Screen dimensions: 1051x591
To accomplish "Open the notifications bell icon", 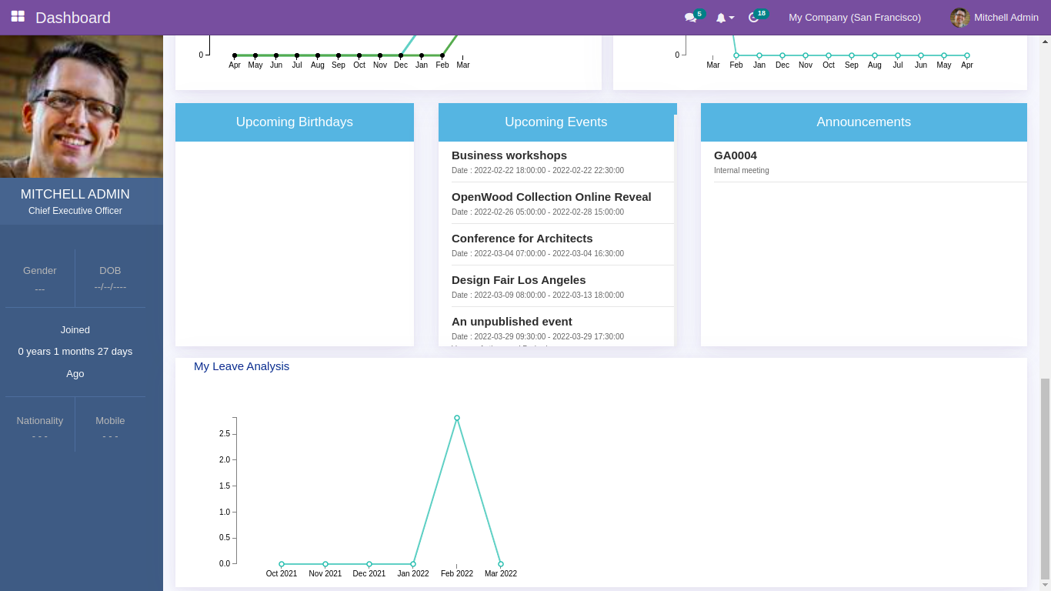I will [720, 18].
